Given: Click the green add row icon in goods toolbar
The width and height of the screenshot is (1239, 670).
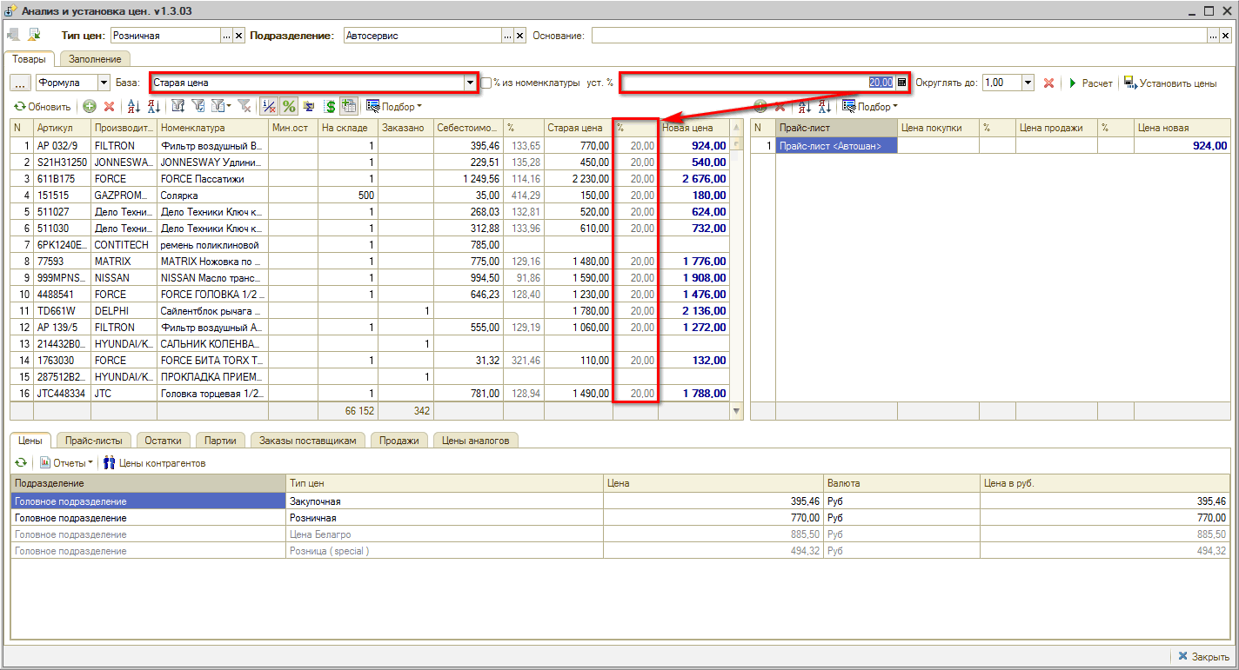Looking at the screenshot, I should 89,107.
